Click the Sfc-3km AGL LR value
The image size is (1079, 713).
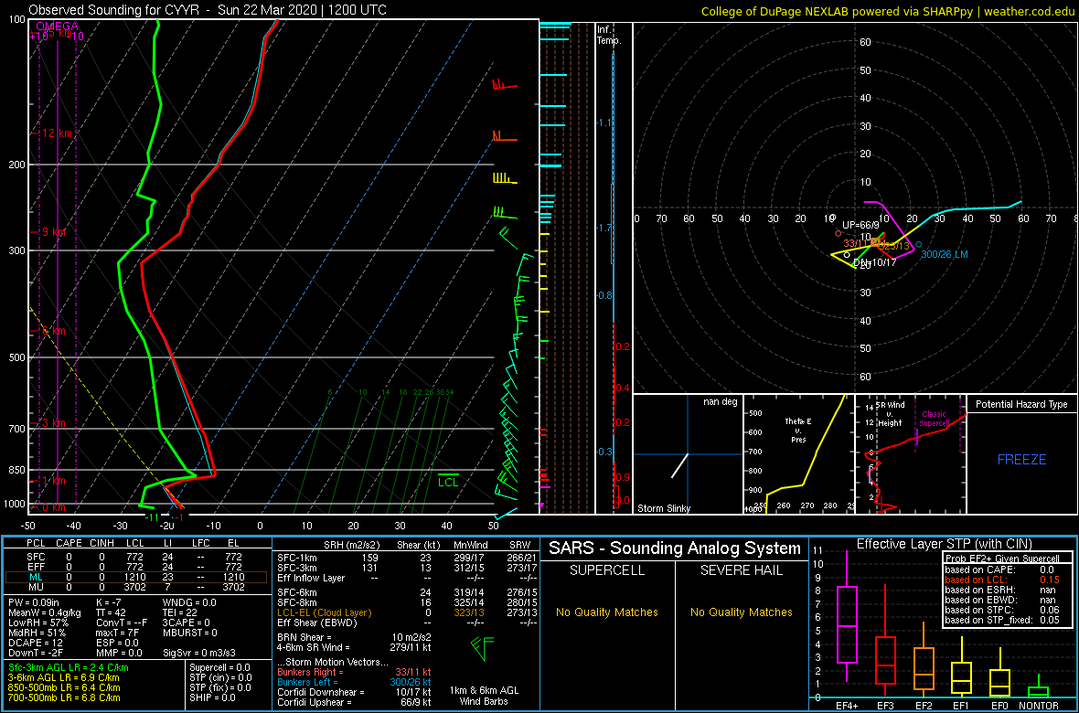coord(69,667)
